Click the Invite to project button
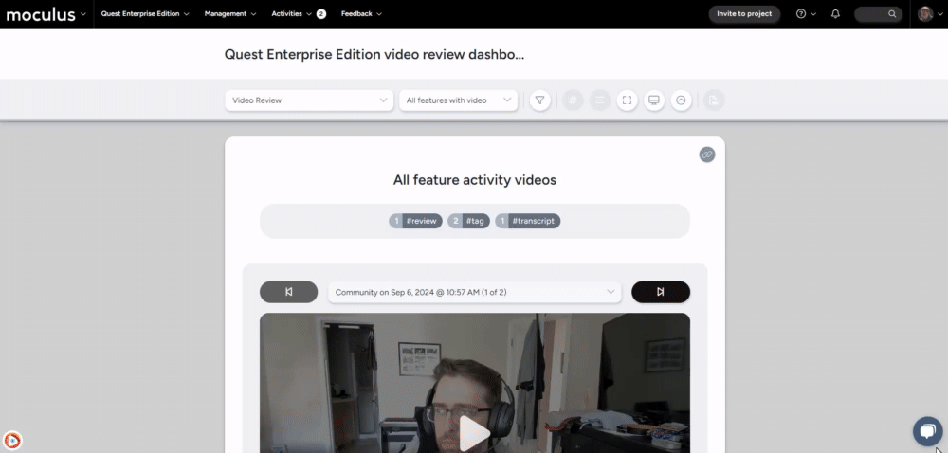Viewport: 948px width, 453px height. (x=744, y=14)
